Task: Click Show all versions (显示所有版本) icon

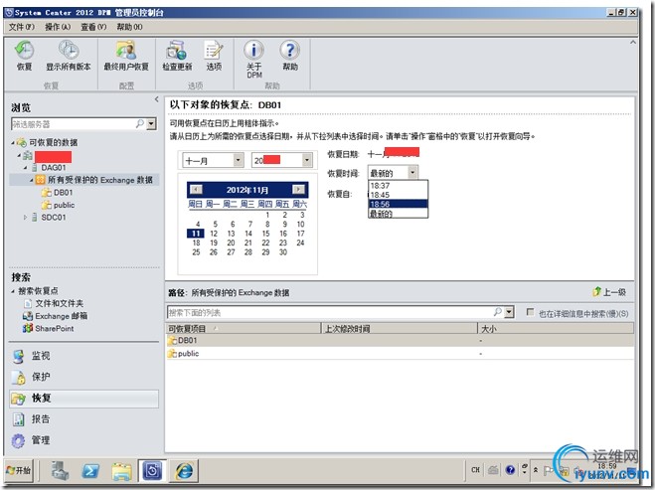Action: coord(69,55)
